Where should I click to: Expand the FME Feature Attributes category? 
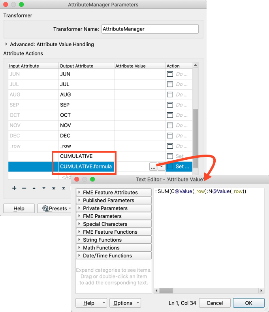pos(79,192)
